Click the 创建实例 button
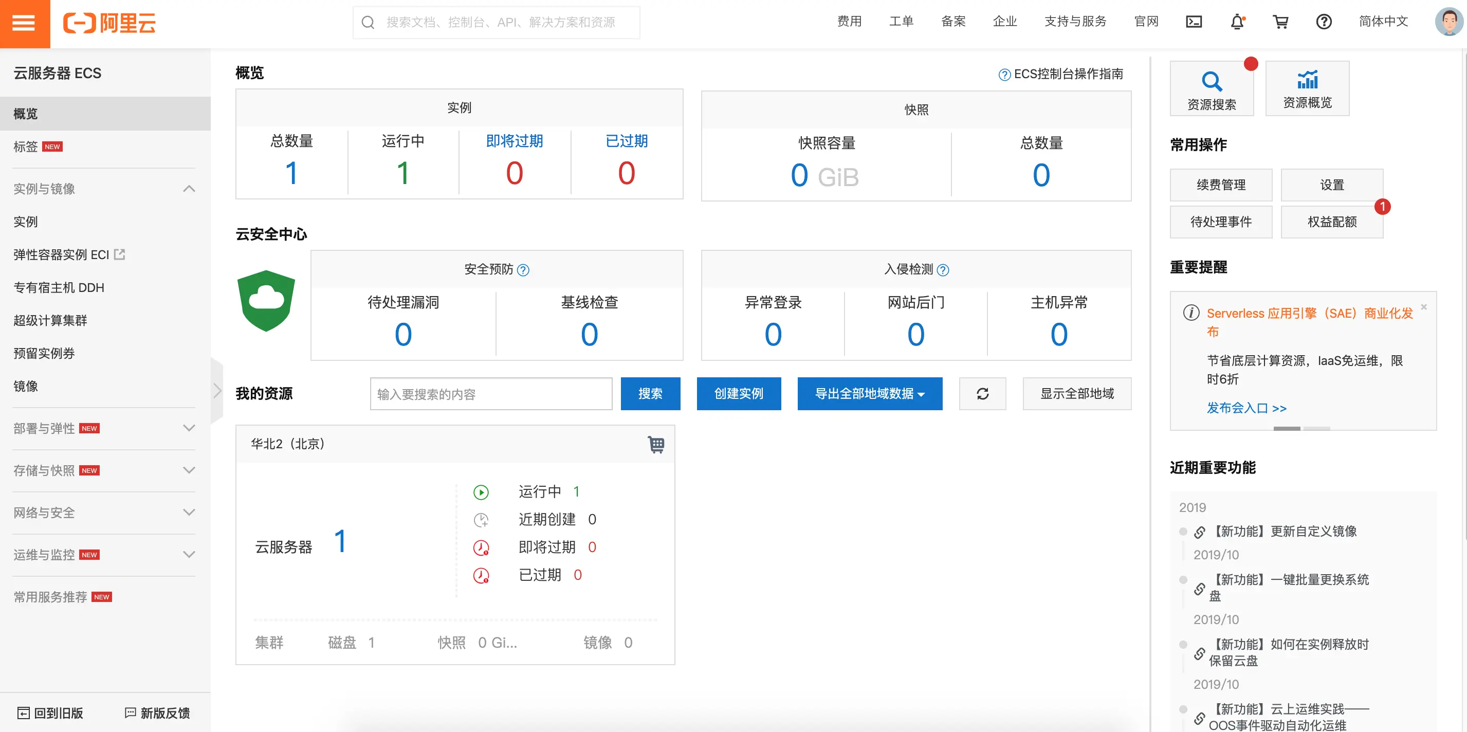Screen dimensions: 1467x732 click(x=739, y=394)
